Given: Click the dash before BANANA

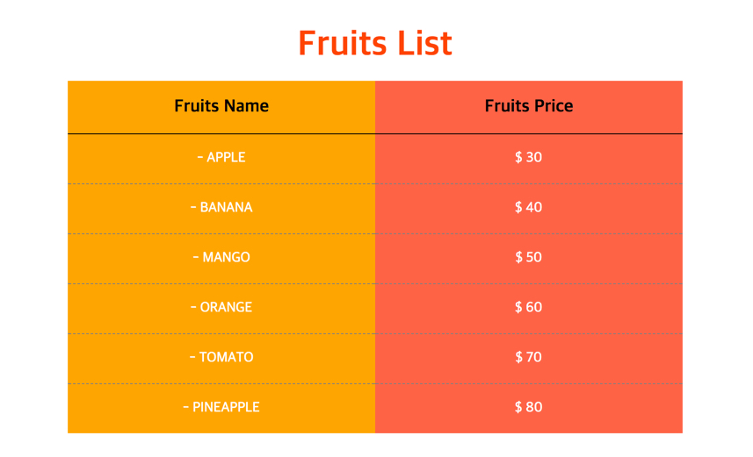Looking at the screenshot, I should coord(193,207).
